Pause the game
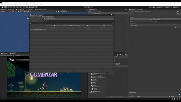 (x=89, y=7)
